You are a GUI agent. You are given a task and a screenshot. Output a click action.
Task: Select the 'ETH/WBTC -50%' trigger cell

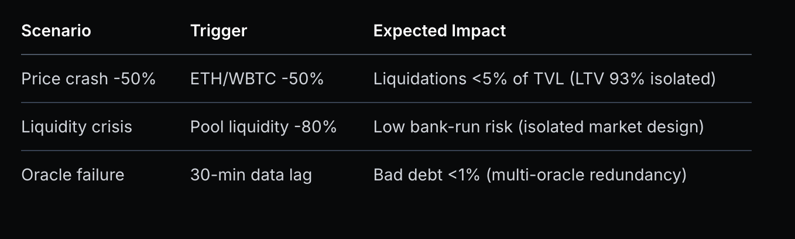coord(257,79)
